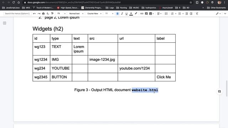The height and width of the screenshot is (128, 228).
Task: Decrease the paragraph indent
Action: [187, 14]
